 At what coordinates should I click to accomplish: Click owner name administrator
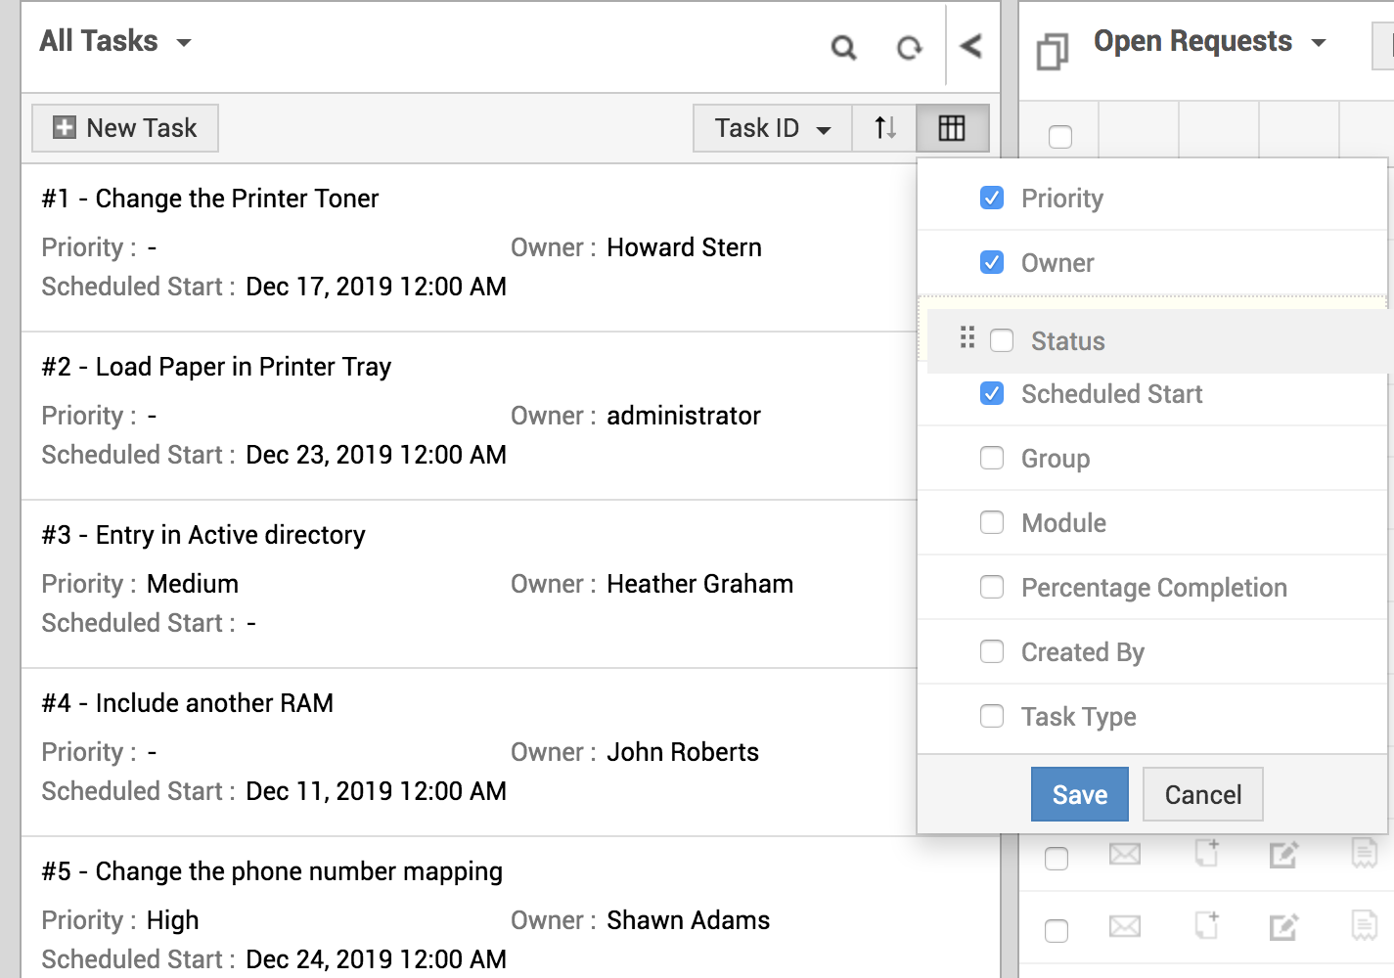pyautogui.click(x=684, y=416)
